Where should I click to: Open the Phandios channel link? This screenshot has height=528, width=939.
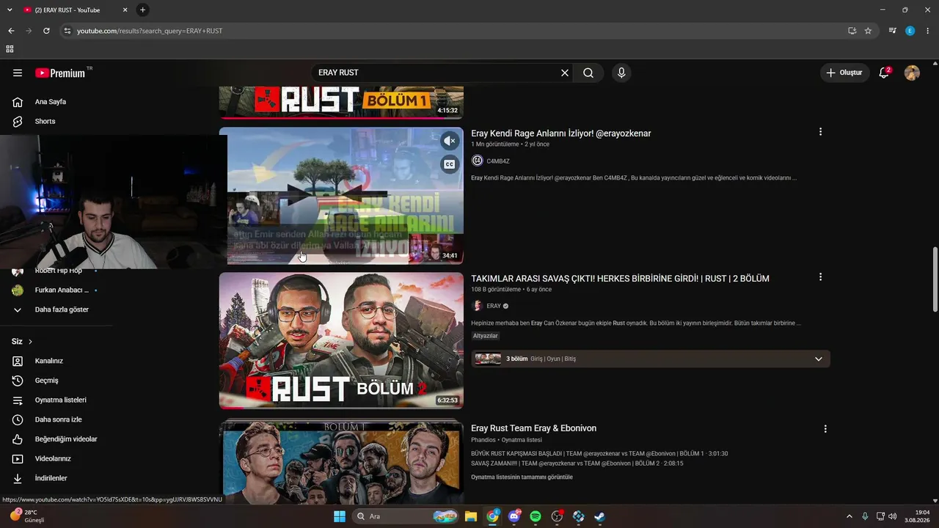(x=483, y=440)
